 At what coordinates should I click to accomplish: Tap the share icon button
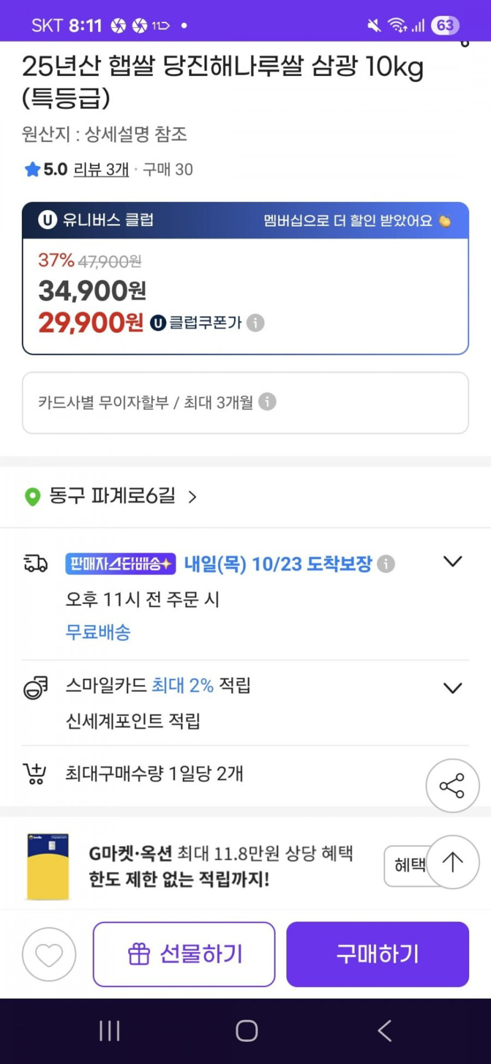(452, 786)
